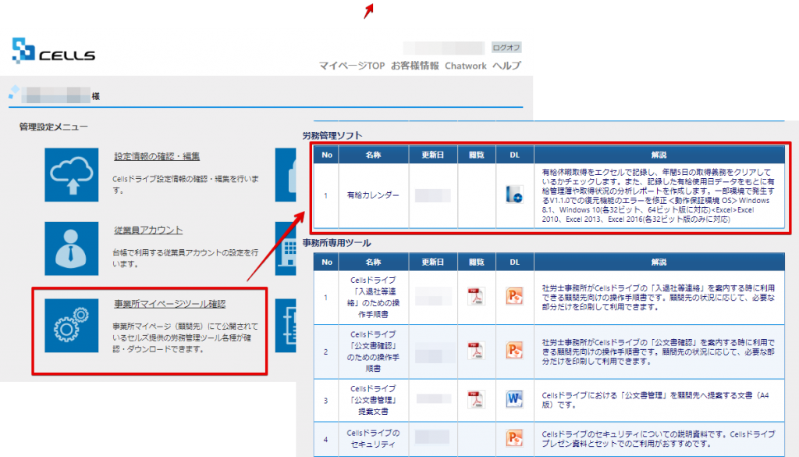799x457 pixels.
Task: Select the Cellsドライブ「公文書管理」提案文書 name cell
Action: (x=374, y=400)
